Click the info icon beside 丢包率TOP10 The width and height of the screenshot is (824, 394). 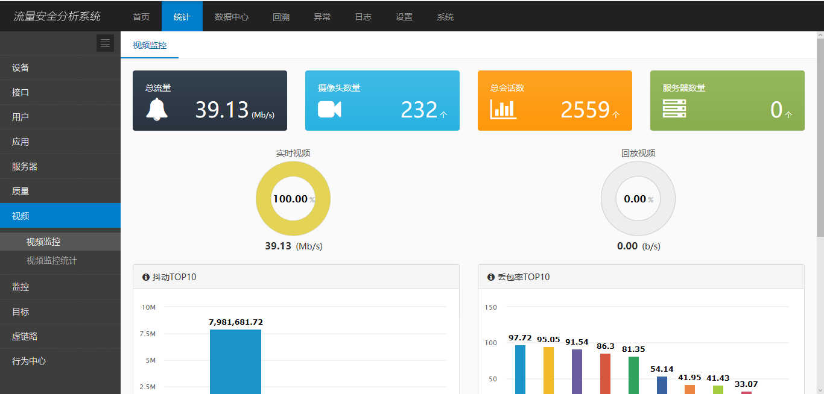click(x=490, y=277)
